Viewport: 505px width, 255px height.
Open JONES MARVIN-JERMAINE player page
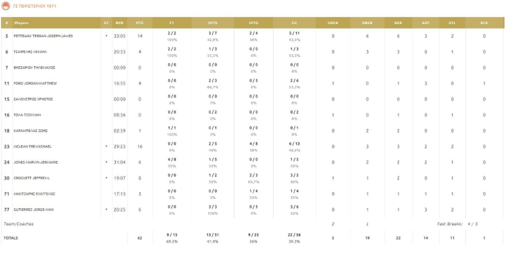point(36,162)
